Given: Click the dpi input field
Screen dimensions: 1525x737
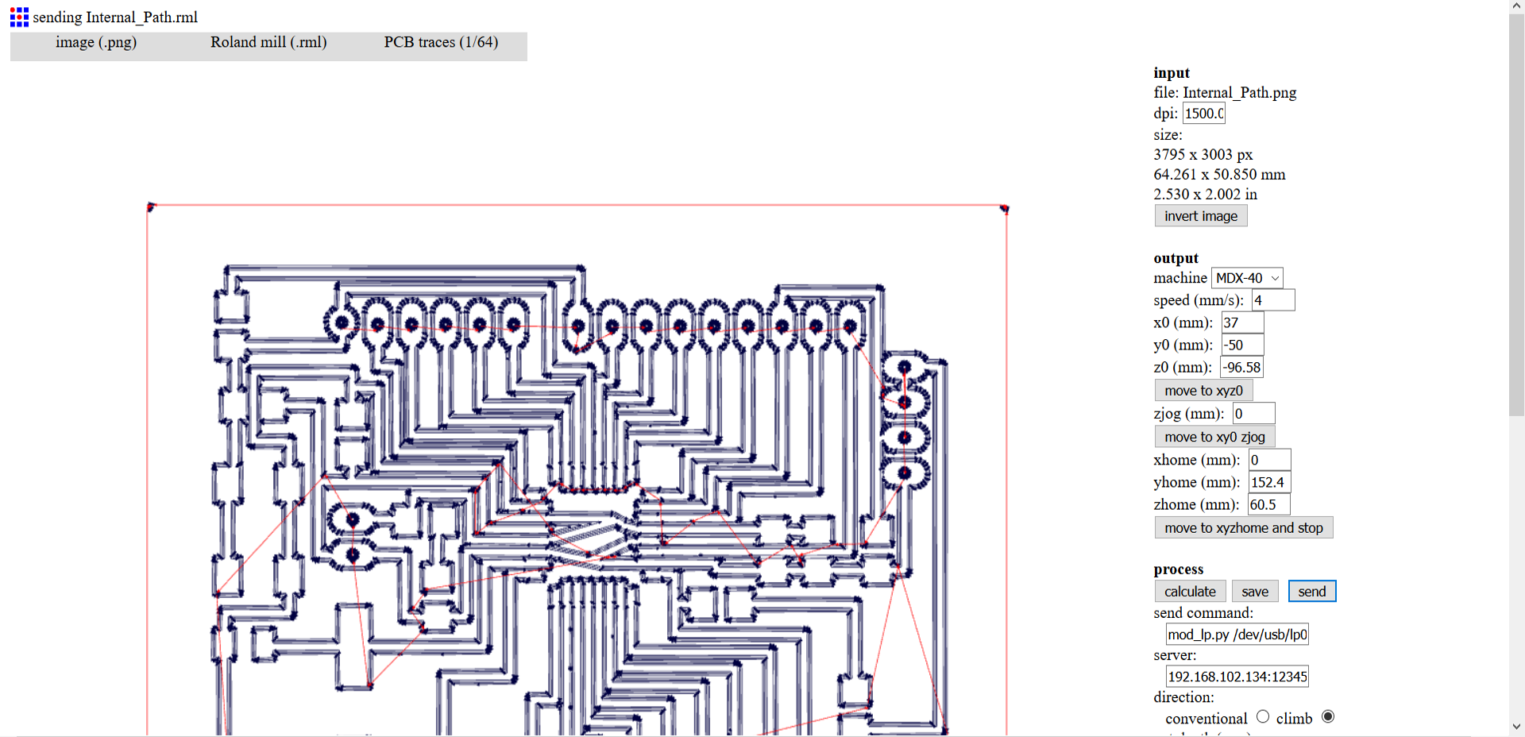Looking at the screenshot, I should [1204, 114].
